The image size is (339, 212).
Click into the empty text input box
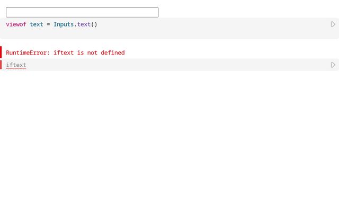(82, 12)
